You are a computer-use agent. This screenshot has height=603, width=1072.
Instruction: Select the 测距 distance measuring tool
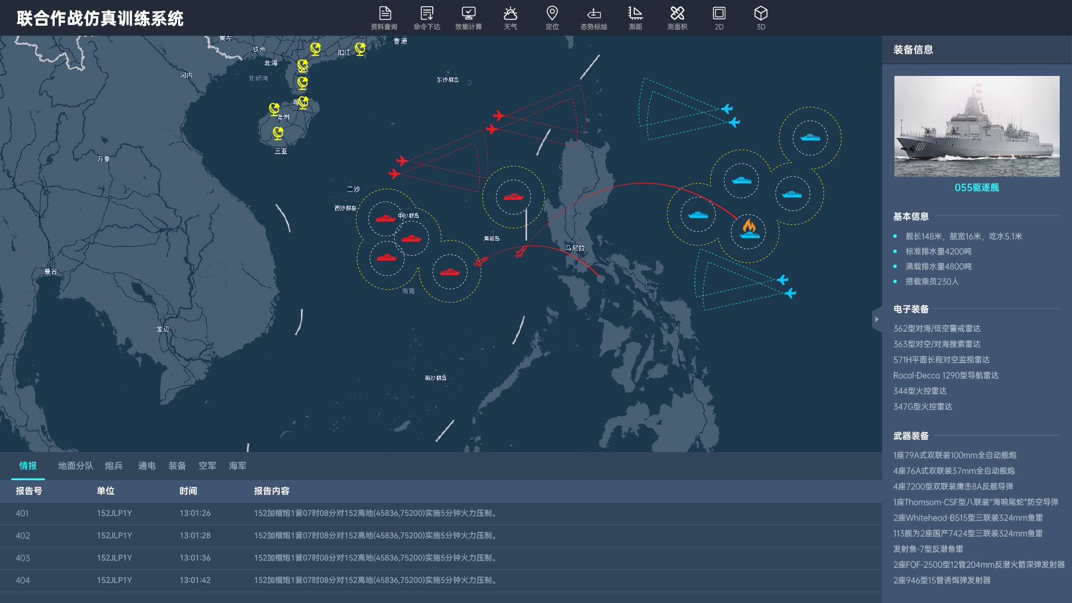(635, 18)
